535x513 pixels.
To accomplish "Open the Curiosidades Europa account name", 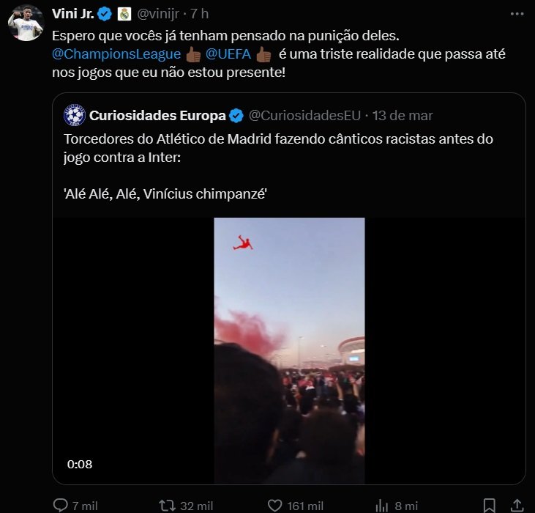I will click(x=157, y=115).
